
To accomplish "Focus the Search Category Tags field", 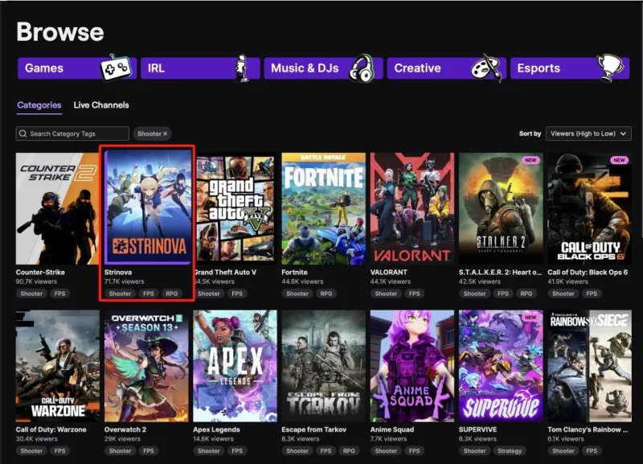I will click(72, 133).
